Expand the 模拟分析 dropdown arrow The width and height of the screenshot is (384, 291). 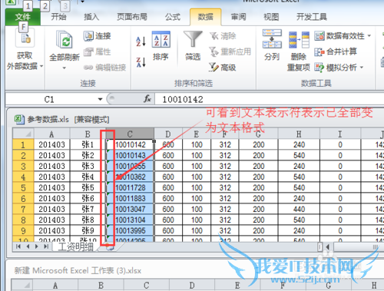coord(362,68)
